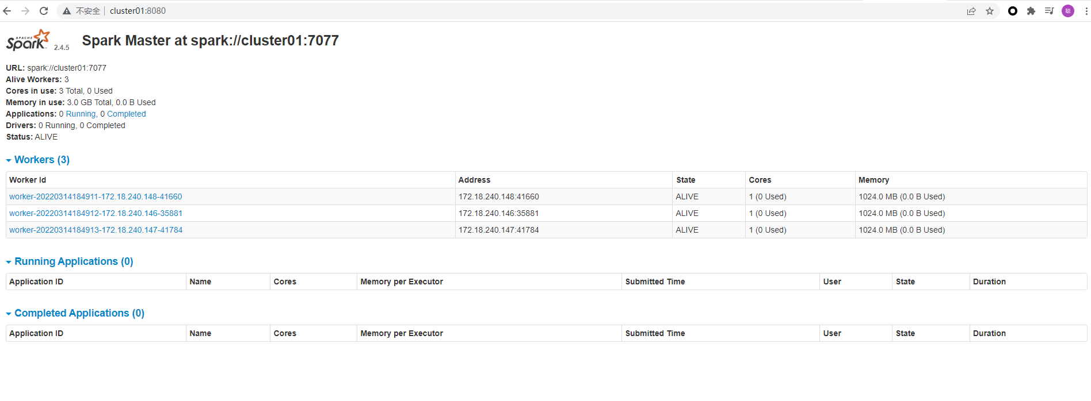This screenshot has height=401, width=1091.
Task: Open the Extensions puzzle icon
Action: pos(1031,11)
